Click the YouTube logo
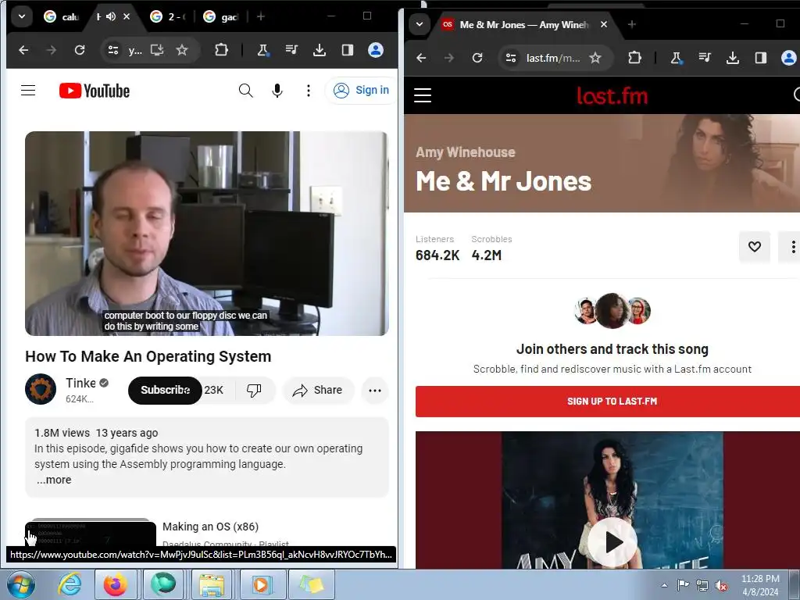Screen dimensions: 800x600 (95, 91)
